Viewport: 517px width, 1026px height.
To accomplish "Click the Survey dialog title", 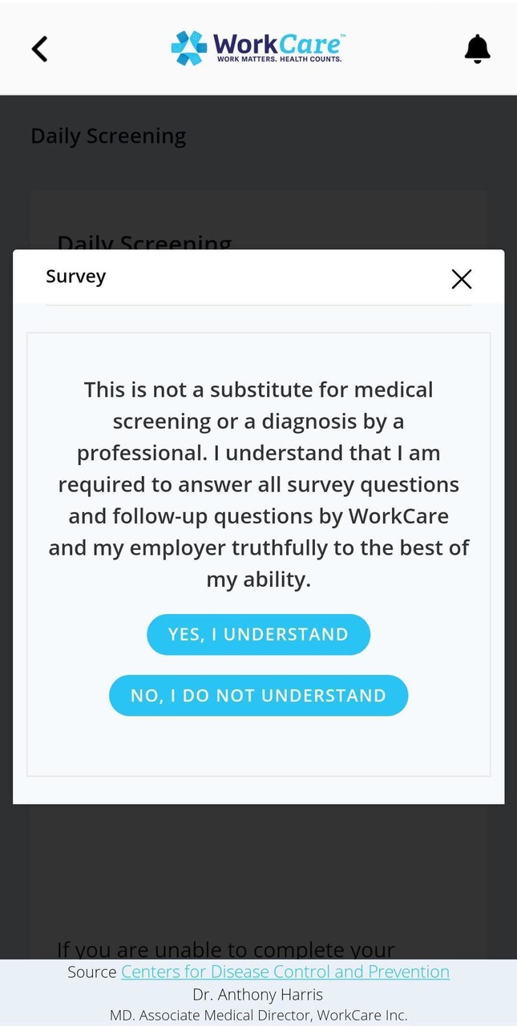I will [x=75, y=276].
